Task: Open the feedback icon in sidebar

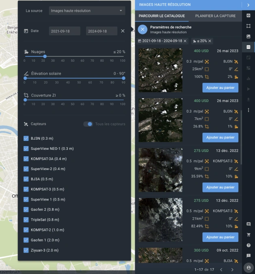Action: tap(249, 256)
